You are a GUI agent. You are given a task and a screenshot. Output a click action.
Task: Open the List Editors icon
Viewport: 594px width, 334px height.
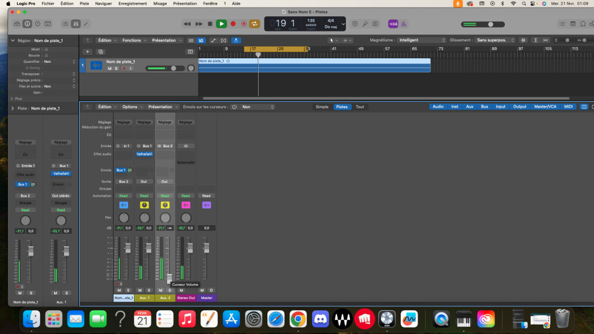[x=562, y=24]
